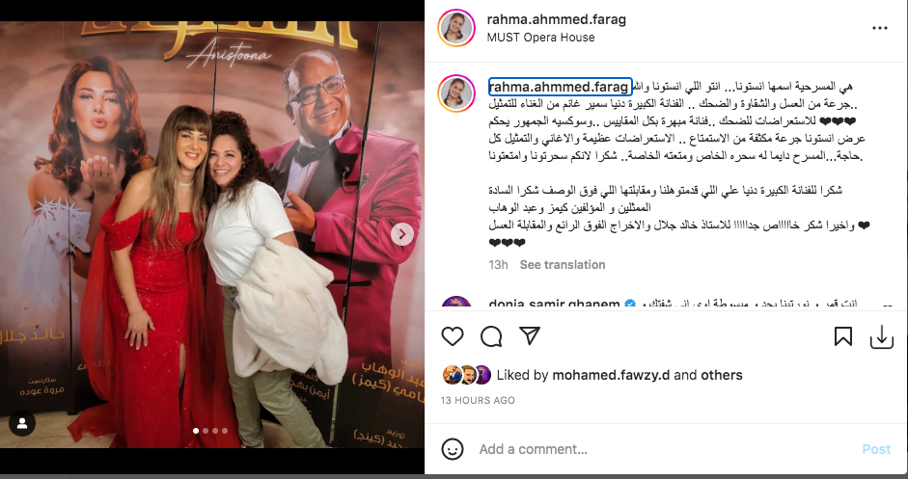Image resolution: width=908 pixels, height=479 pixels.
Task: Save the post with the bookmark icon
Action: click(x=843, y=336)
